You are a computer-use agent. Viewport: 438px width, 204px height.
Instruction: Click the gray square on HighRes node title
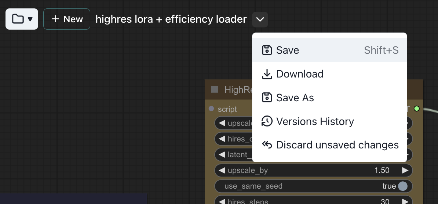pos(215,90)
